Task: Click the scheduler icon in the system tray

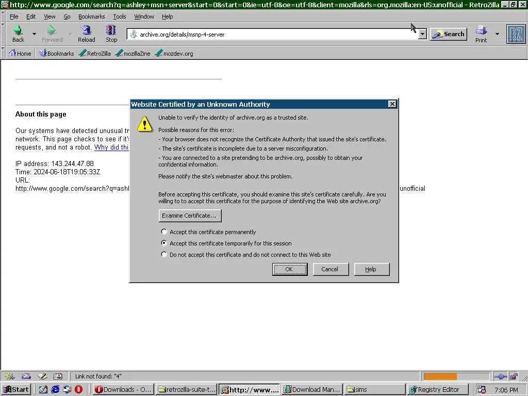Action: tap(482, 390)
